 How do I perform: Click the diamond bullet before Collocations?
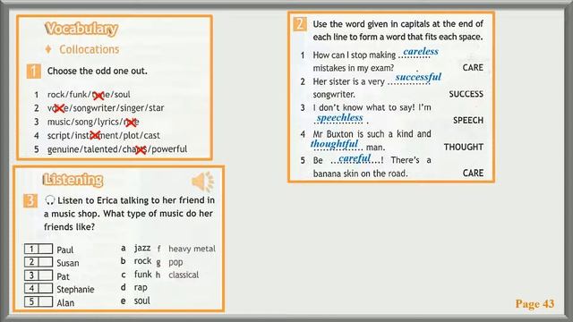pyautogui.click(x=47, y=49)
